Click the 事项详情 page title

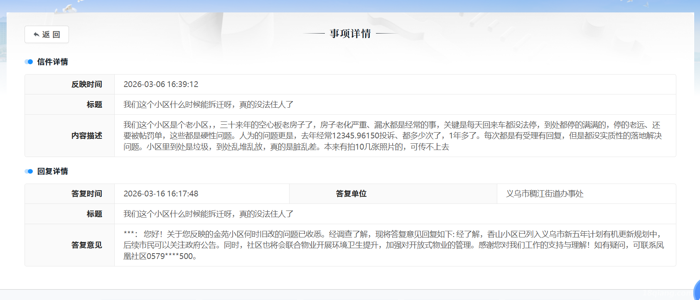pyautogui.click(x=350, y=34)
